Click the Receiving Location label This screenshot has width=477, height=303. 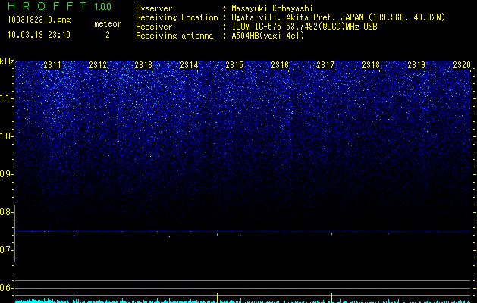click(177, 17)
